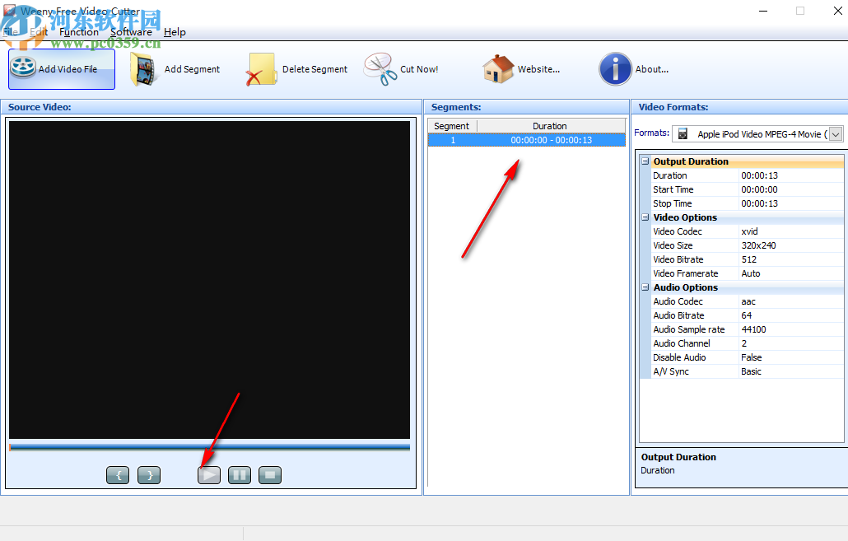This screenshot has height=541, width=848.
Task: Click the seek bar below the video preview
Action: click(x=208, y=447)
